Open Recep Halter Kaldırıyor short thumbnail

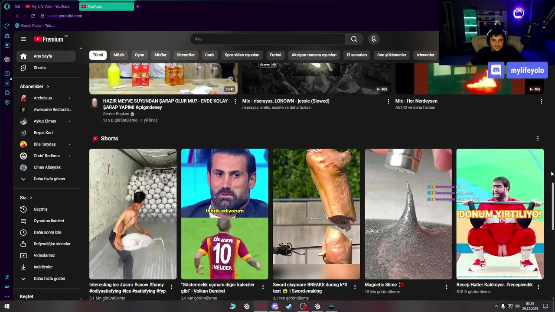500,214
